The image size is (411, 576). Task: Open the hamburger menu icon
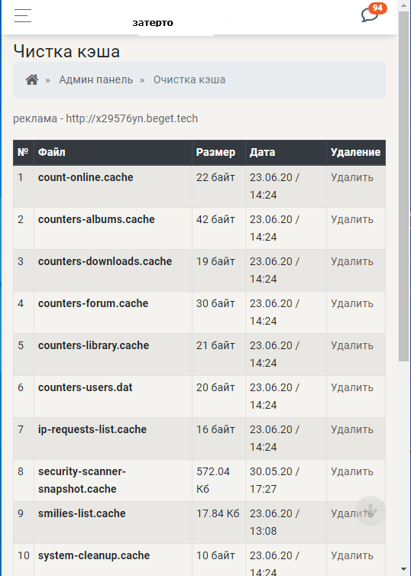click(23, 15)
